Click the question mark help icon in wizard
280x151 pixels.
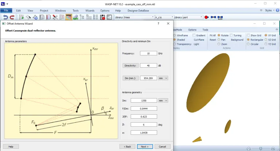point(158,24)
